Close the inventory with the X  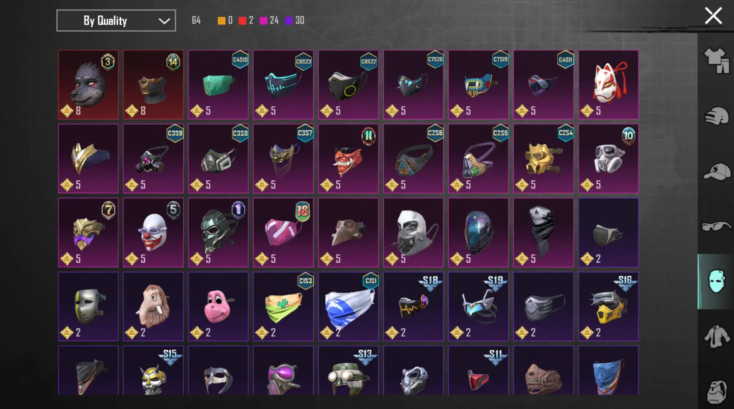click(x=713, y=16)
